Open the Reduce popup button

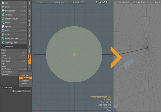pos(10,75)
